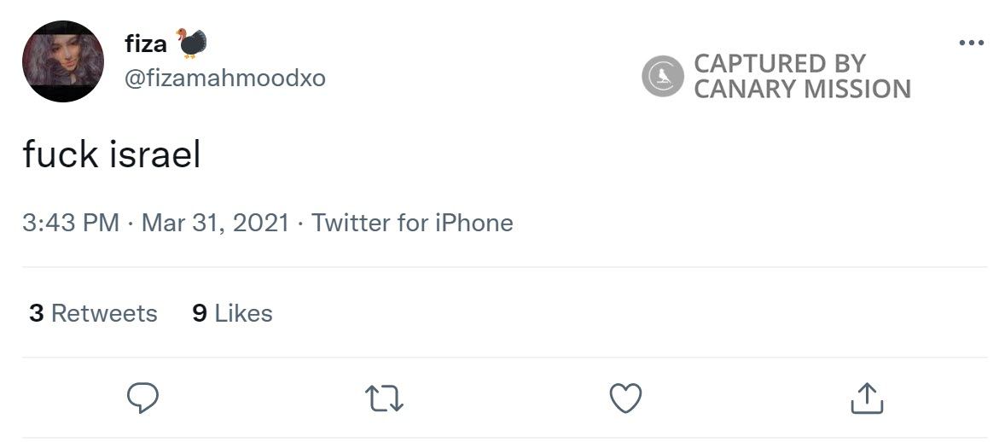
Task: Show who gave the 9 Likes
Action: click(232, 313)
